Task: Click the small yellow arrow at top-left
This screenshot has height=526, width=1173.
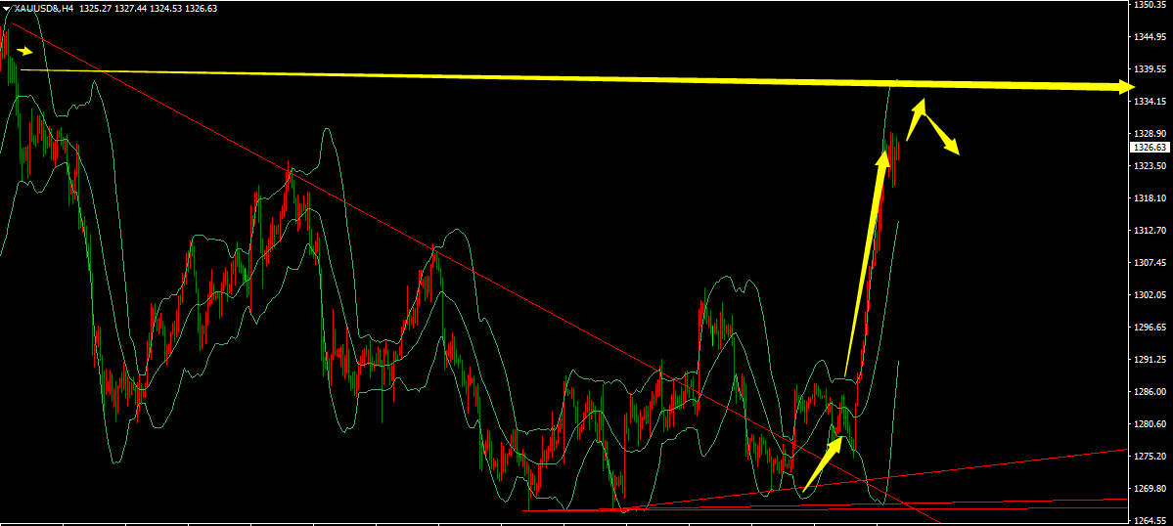Action: pyautogui.click(x=26, y=51)
